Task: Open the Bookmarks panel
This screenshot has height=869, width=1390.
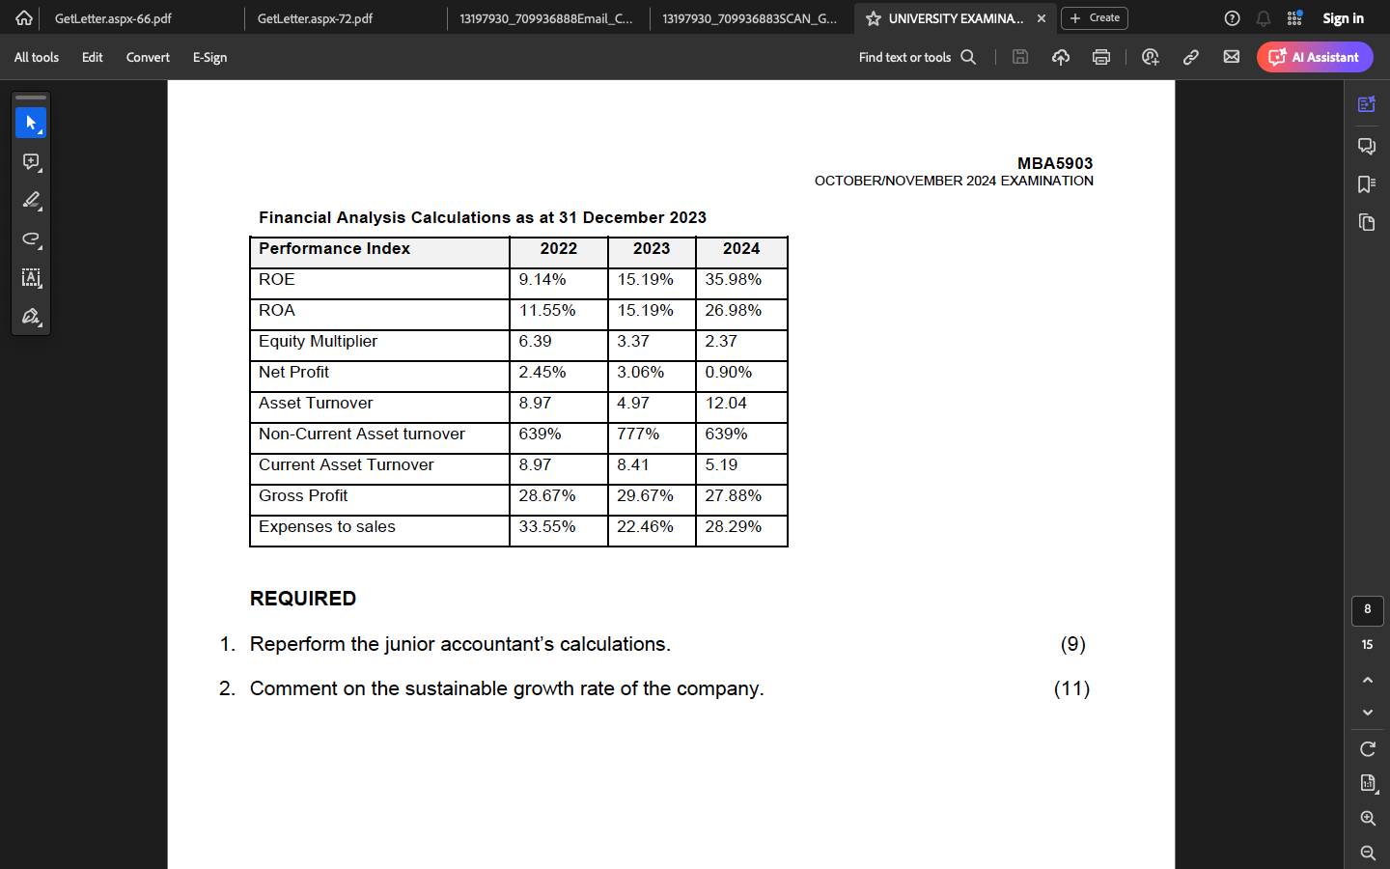Action: [x=1367, y=183]
